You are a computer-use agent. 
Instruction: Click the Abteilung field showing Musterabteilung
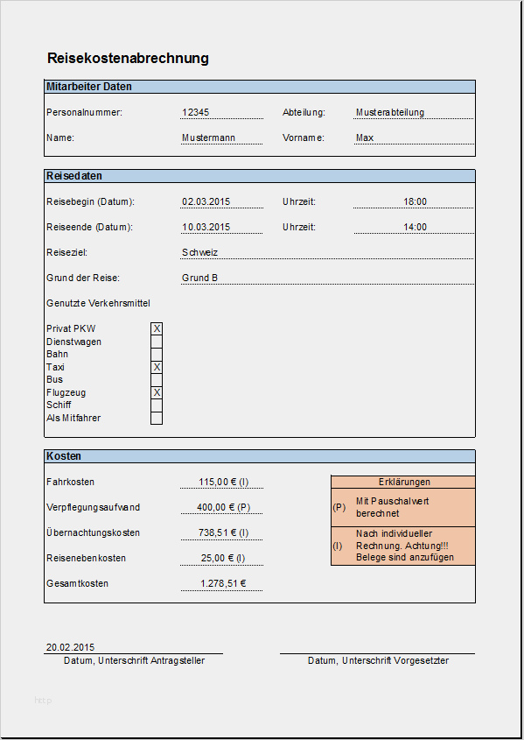pyautogui.click(x=413, y=112)
